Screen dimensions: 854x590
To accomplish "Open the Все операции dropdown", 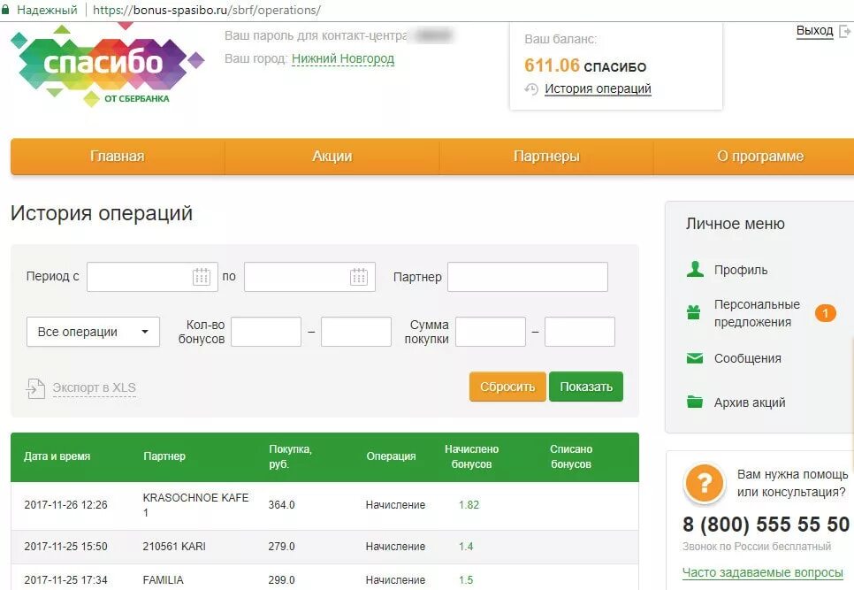I will point(93,332).
